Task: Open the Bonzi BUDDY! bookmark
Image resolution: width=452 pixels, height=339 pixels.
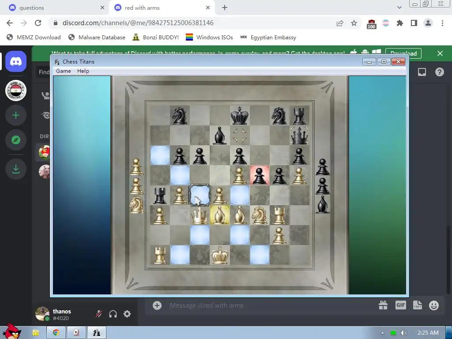Action: [x=155, y=37]
